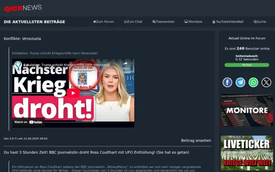The width and height of the screenshot is (275, 172).
Task: Click 'Eskalation: Trump schickt Kriegsschiffe' text
Action: click(55, 53)
